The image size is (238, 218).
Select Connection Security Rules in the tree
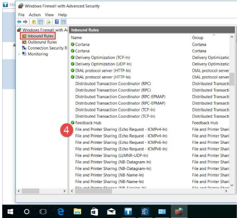47,48
